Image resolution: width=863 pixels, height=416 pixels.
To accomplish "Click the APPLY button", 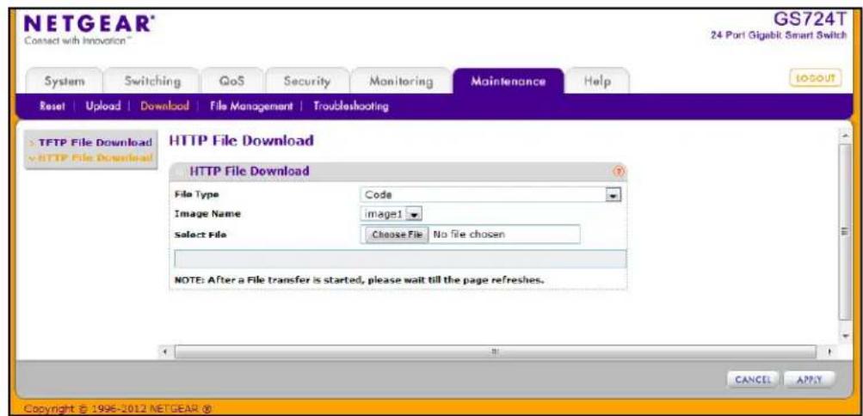I will [x=809, y=379].
